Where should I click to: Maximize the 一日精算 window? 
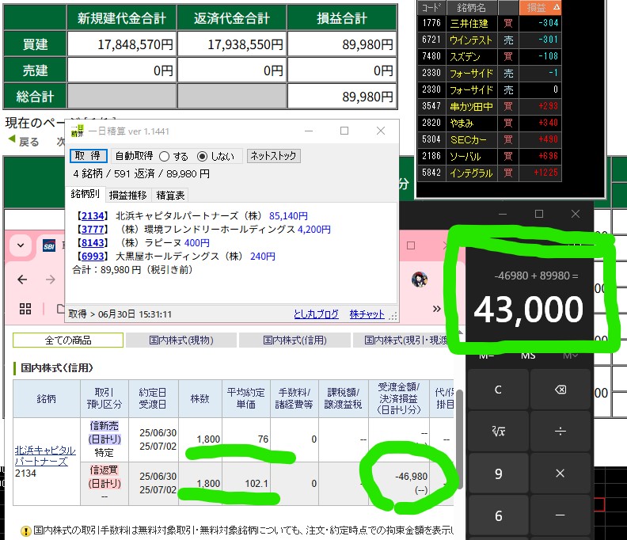(344, 131)
